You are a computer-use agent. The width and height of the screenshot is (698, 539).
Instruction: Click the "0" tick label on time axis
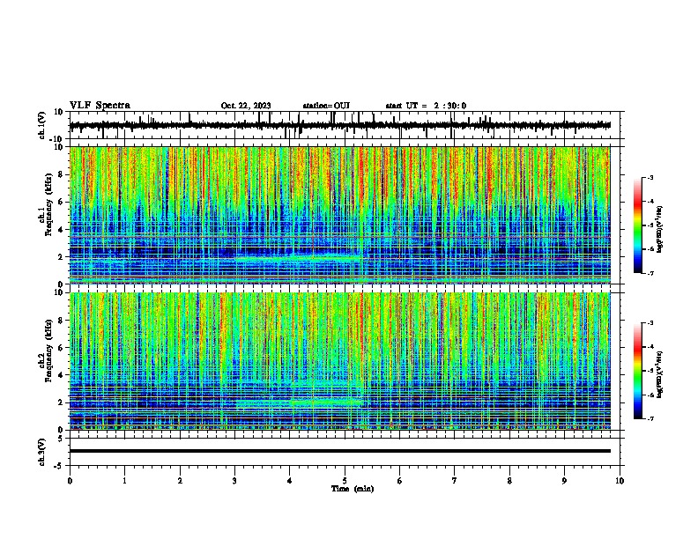point(70,481)
